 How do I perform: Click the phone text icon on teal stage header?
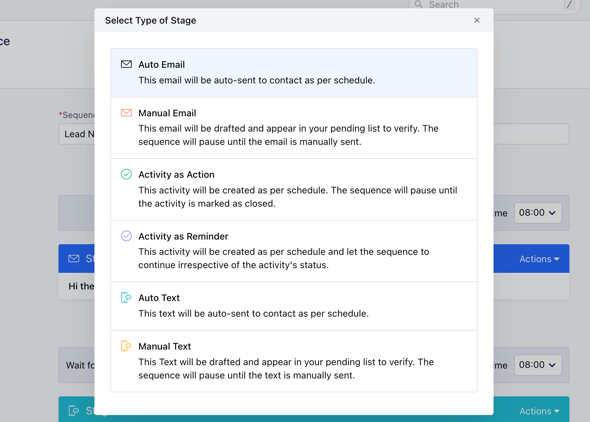74,411
